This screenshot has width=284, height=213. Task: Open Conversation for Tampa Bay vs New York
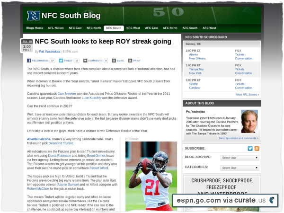click(x=244, y=73)
